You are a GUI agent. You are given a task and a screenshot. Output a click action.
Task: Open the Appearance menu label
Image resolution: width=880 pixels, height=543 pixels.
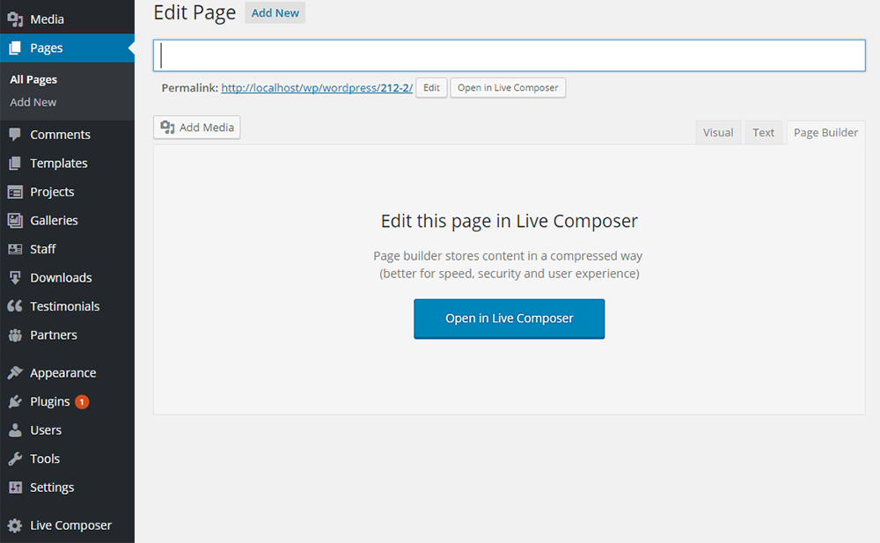(63, 373)
